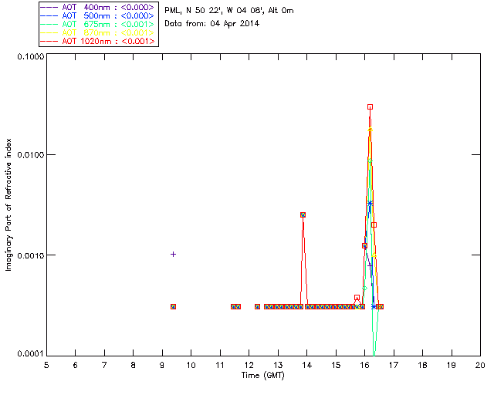494x395 pixels.
Task: Click the baseline square marker near hour 9
Action: coord(173,306)
